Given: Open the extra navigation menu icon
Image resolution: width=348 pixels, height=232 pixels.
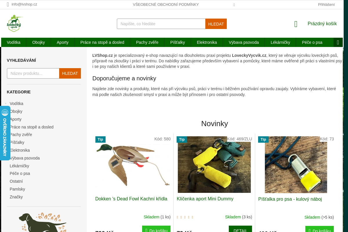Looking at the screenshot, I should tap(338, 42).
